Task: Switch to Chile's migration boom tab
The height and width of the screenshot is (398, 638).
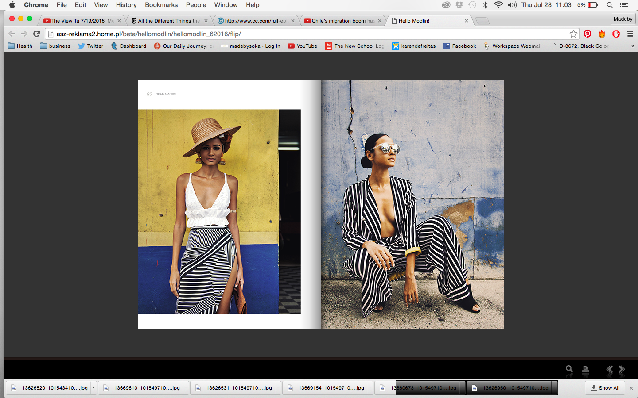Action: coord(342,21)
